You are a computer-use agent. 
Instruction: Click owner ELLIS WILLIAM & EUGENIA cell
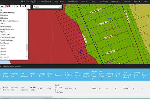59,89
